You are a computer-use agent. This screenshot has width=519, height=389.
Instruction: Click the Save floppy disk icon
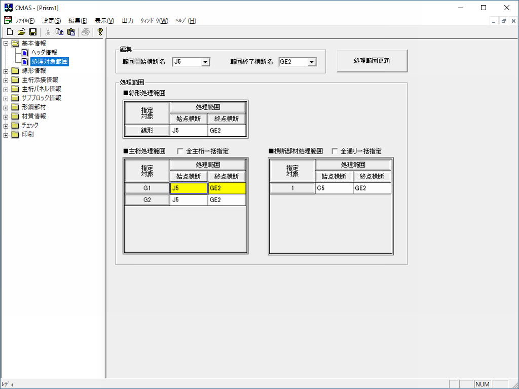point(32,32)
